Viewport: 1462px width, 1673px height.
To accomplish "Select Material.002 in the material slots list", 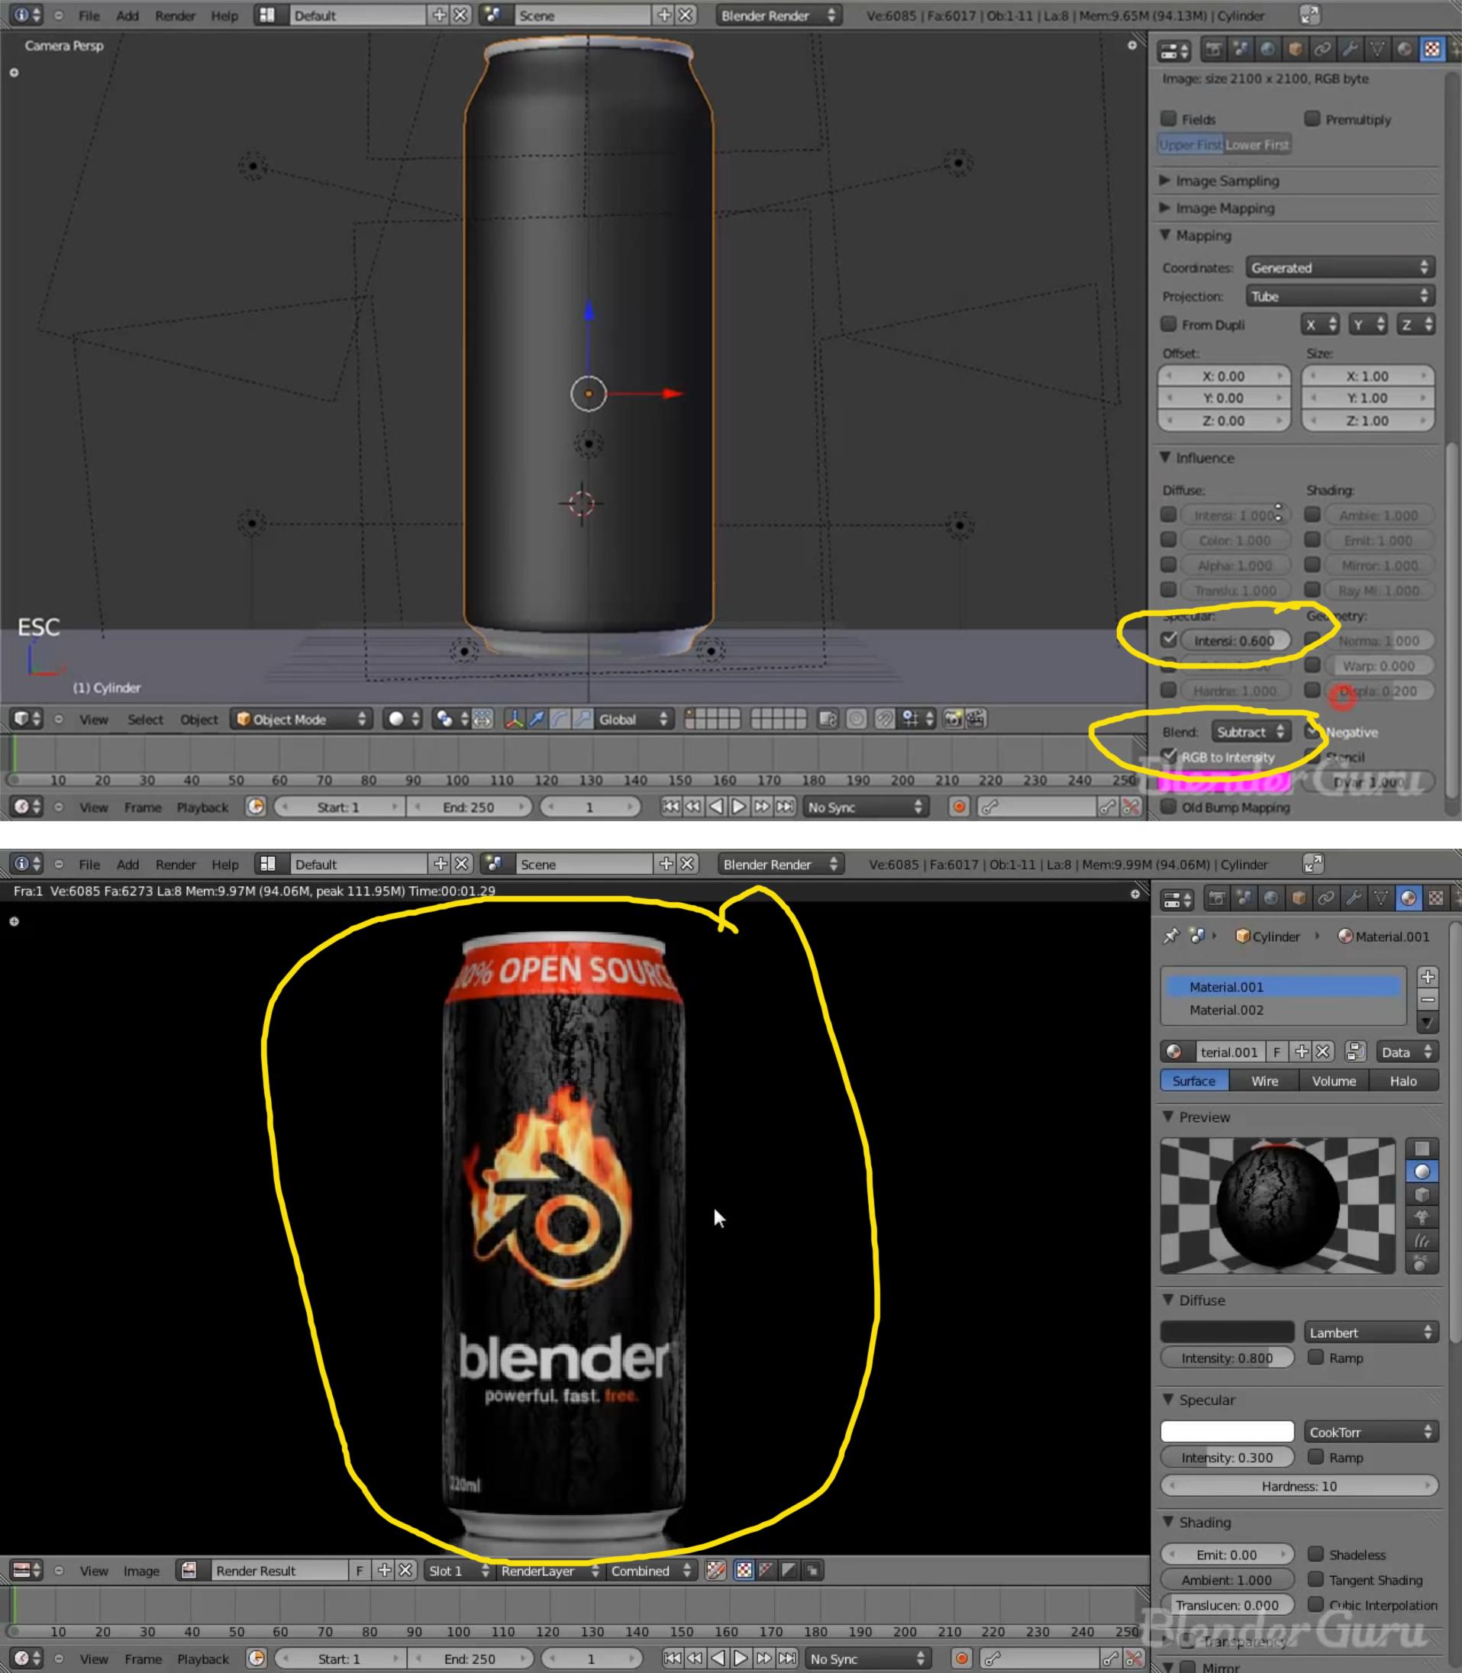I will [x=1226, y=1010].
